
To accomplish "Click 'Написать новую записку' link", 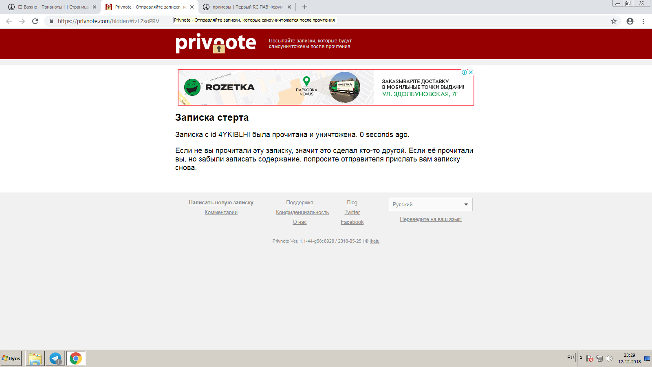I will pyautogui.click(x=221, y=203).
